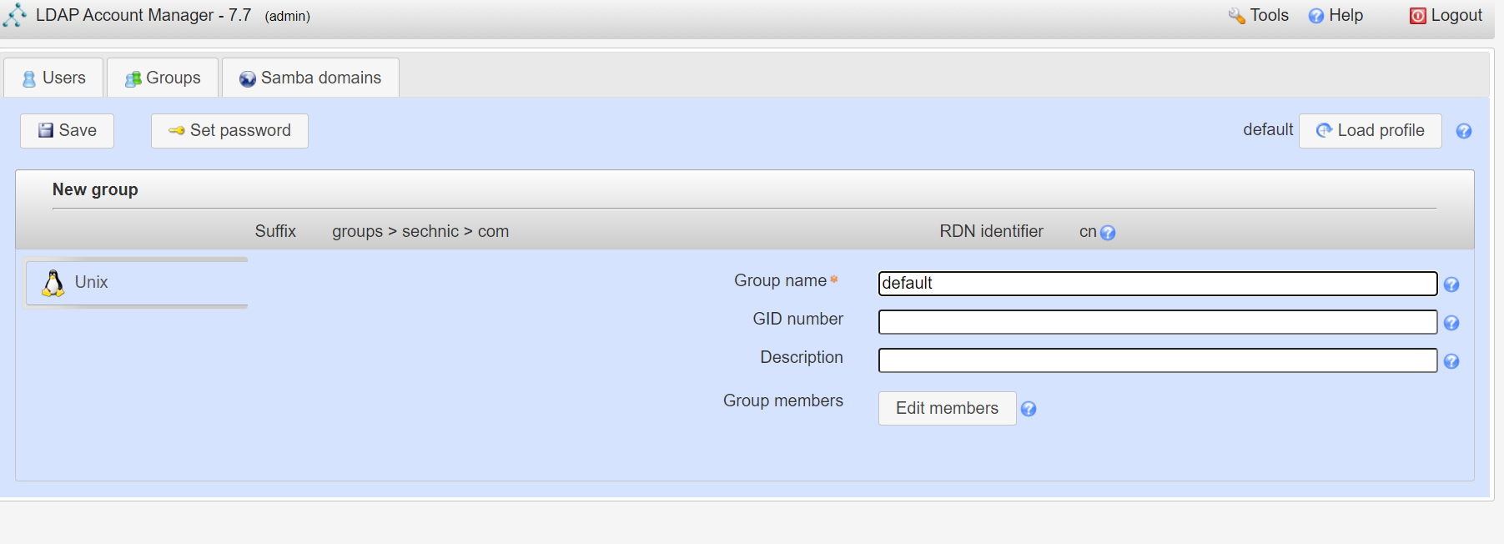Log out using the Logout link
The image size is (1504, 544).
coord(1446,15)
